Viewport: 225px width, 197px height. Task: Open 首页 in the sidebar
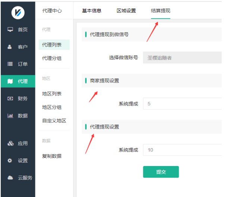coord(23,29)
